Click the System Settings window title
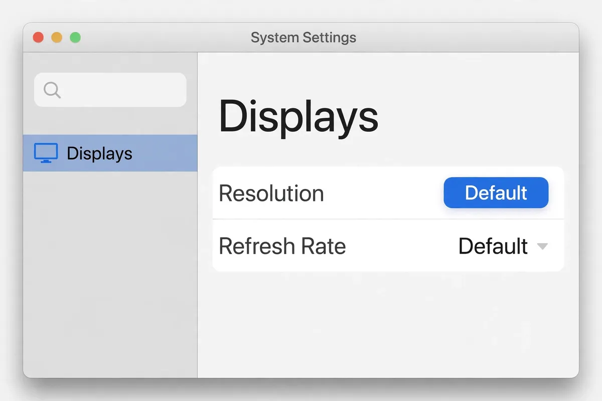The width and height of the screenshot is (602, 401). (x=304, y=38)
